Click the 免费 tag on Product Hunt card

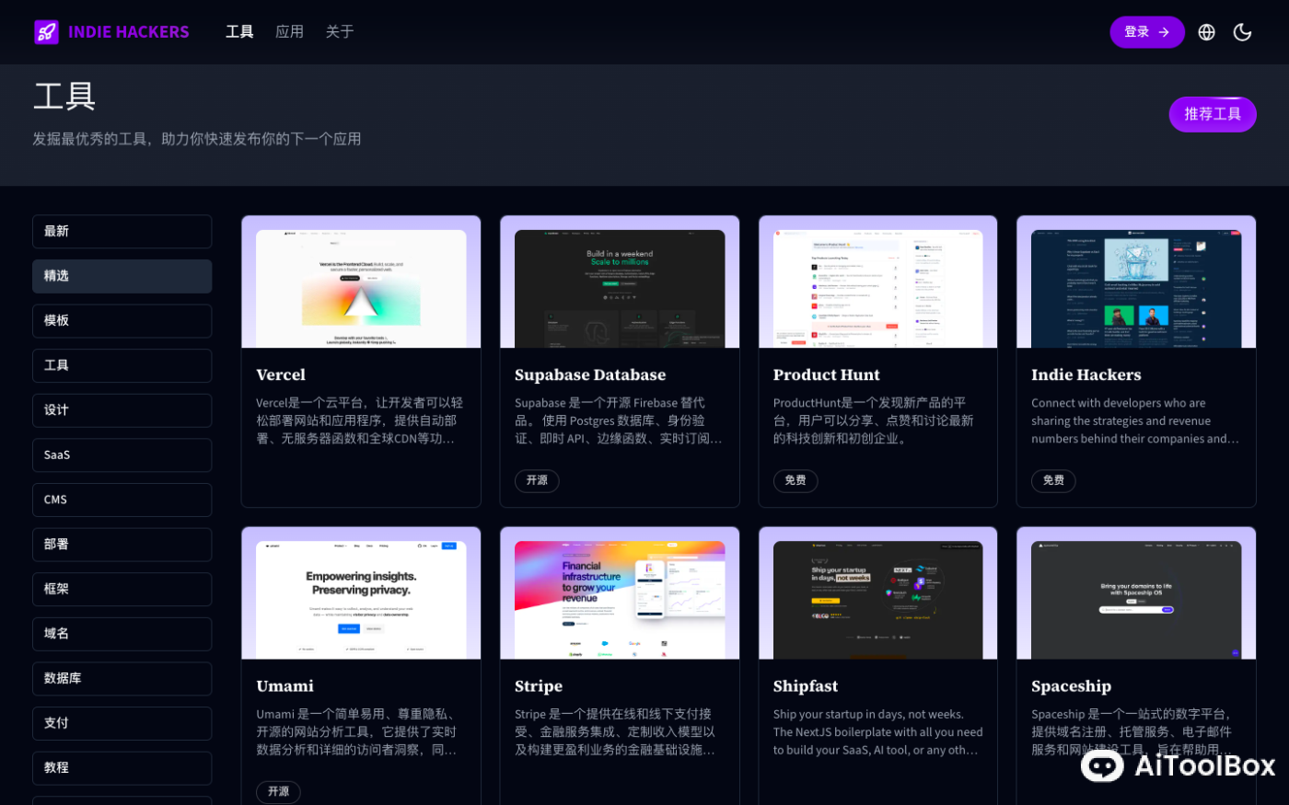click(795, 480)
